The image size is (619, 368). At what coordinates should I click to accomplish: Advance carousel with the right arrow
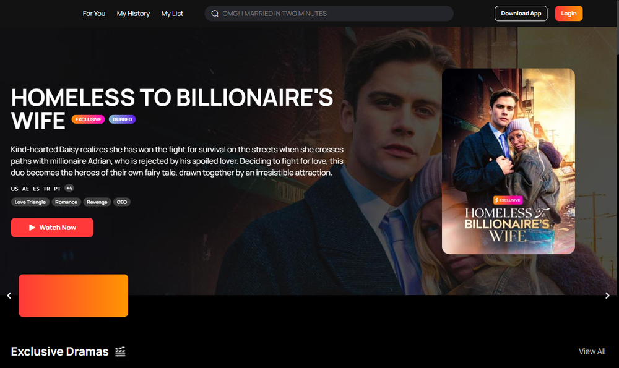pyautogui.click(x=607, y=296)
